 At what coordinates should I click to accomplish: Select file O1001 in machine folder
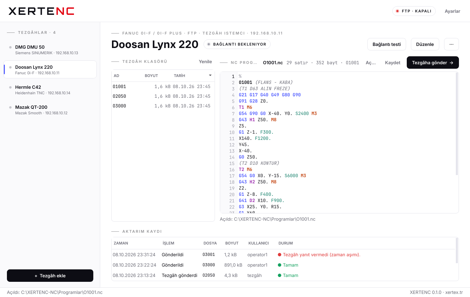tap(163, 87)
